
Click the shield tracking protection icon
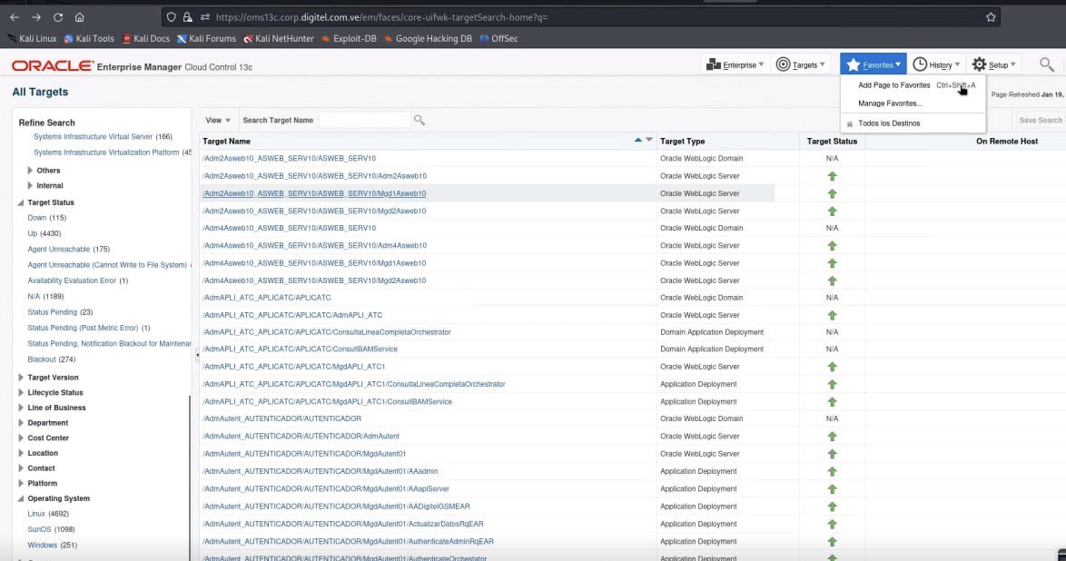pyautogui.click(x=172, y=17)
